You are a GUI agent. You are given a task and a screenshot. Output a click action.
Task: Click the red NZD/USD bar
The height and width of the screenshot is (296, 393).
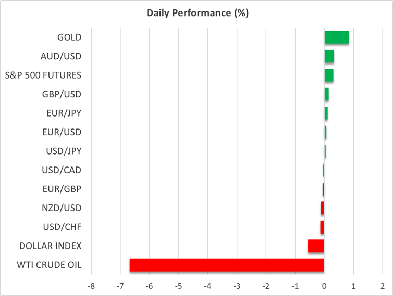click(322, 208)
